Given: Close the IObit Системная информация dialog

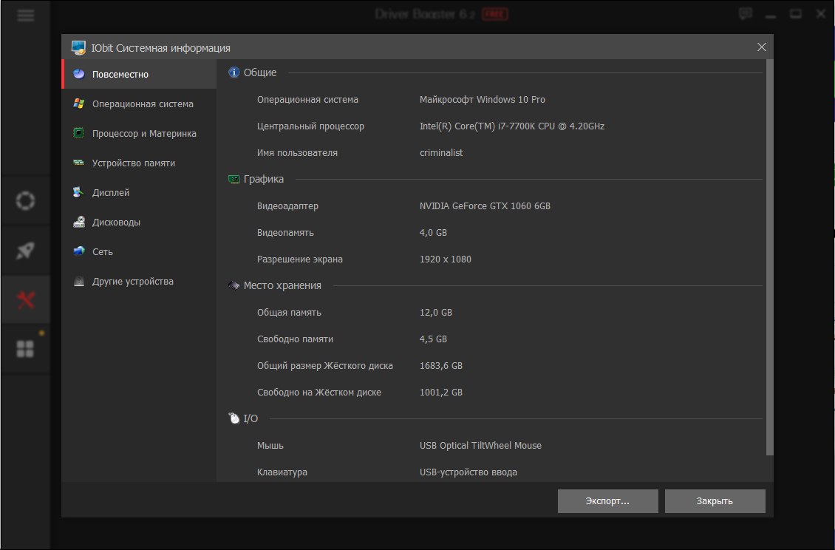Looking at the screenshot, I should point(762,47).
